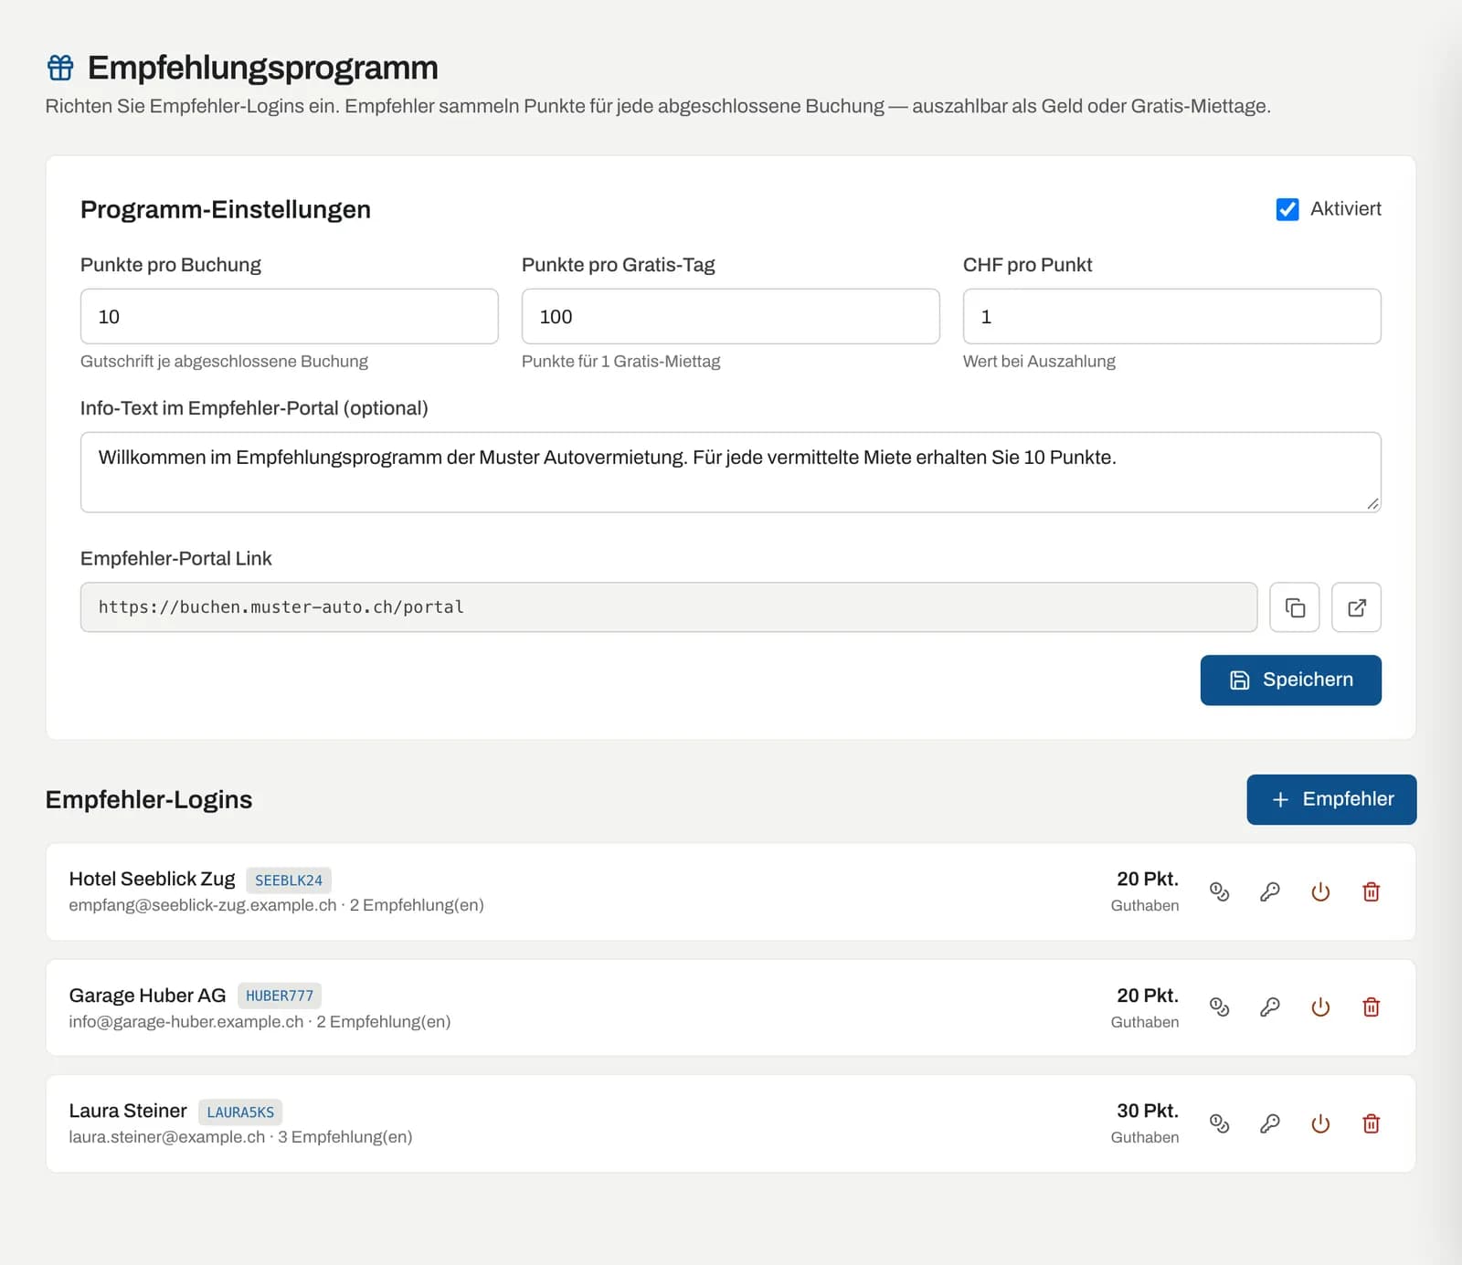Click the Laura Steiner name
This screenshot has height=1265, width=1462.
(128, 1111)
